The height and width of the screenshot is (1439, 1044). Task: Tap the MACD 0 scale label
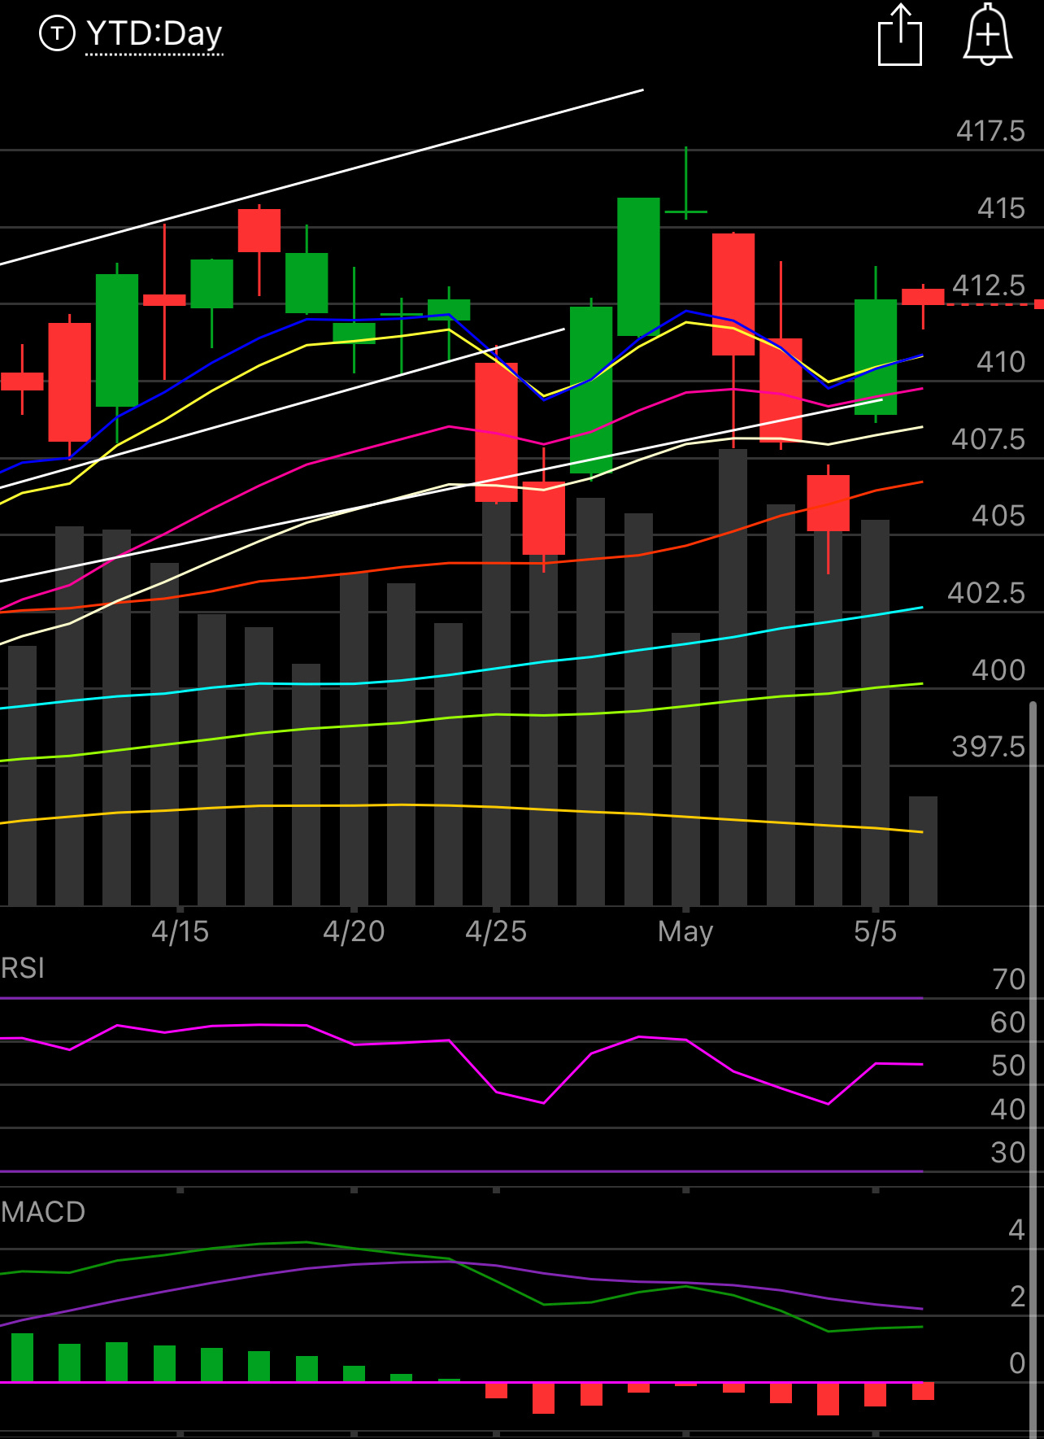coord(1016,1363)
